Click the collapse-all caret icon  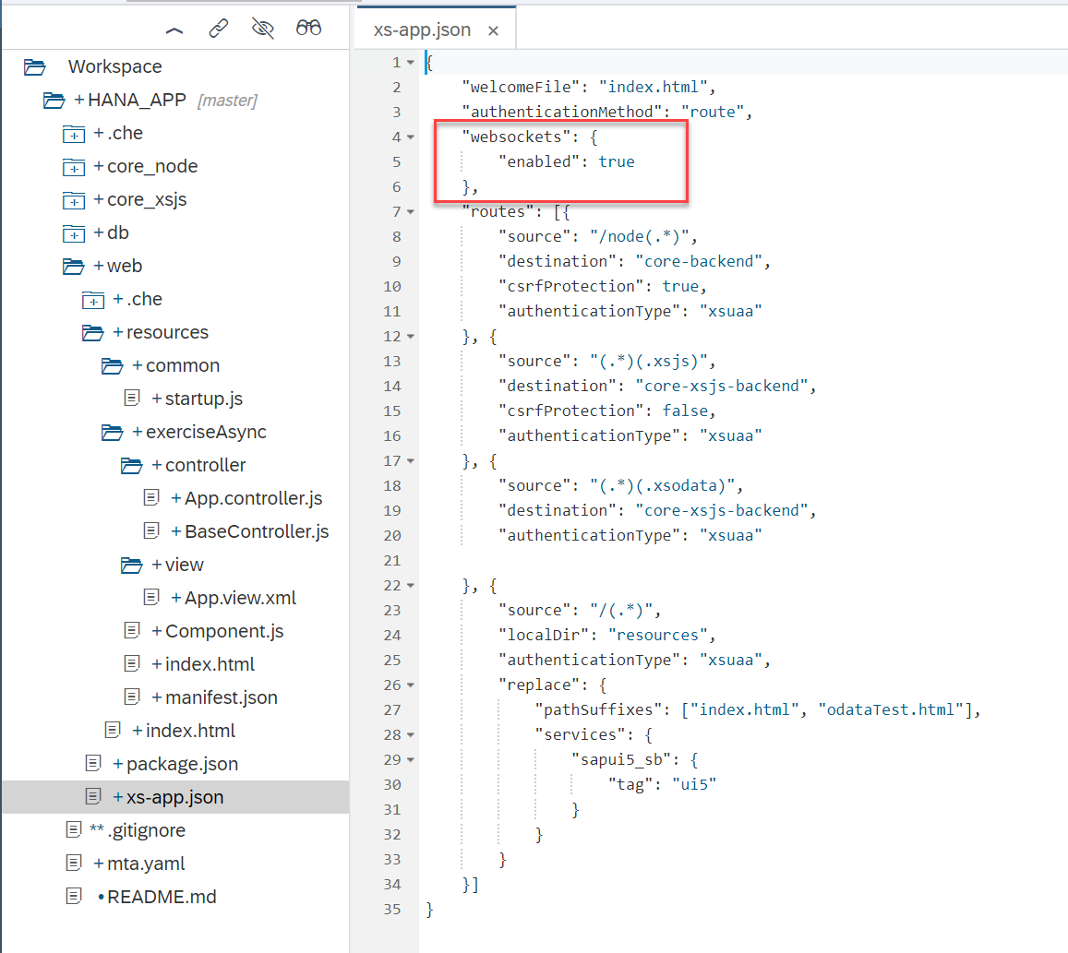(x=174, y=30)
